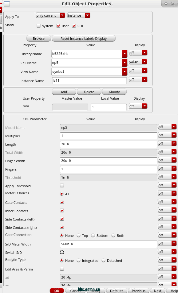Toggle the user show checkbox
Image resolution: width=178 pixels, height=293 pixels.
click(x=58, y=26)
